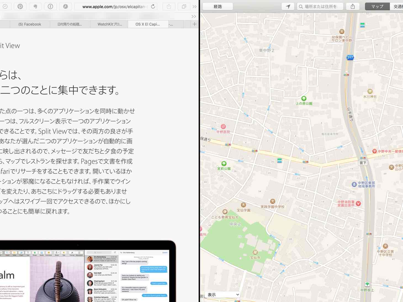Select the route 317 shield on map

(x=350, y=57)
